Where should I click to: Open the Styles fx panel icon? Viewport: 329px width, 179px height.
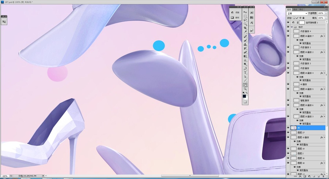(252, 30)
